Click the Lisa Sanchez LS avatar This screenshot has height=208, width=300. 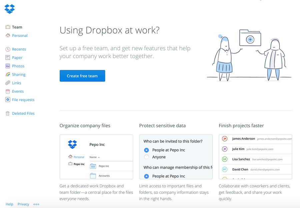[x=225, y=159]
